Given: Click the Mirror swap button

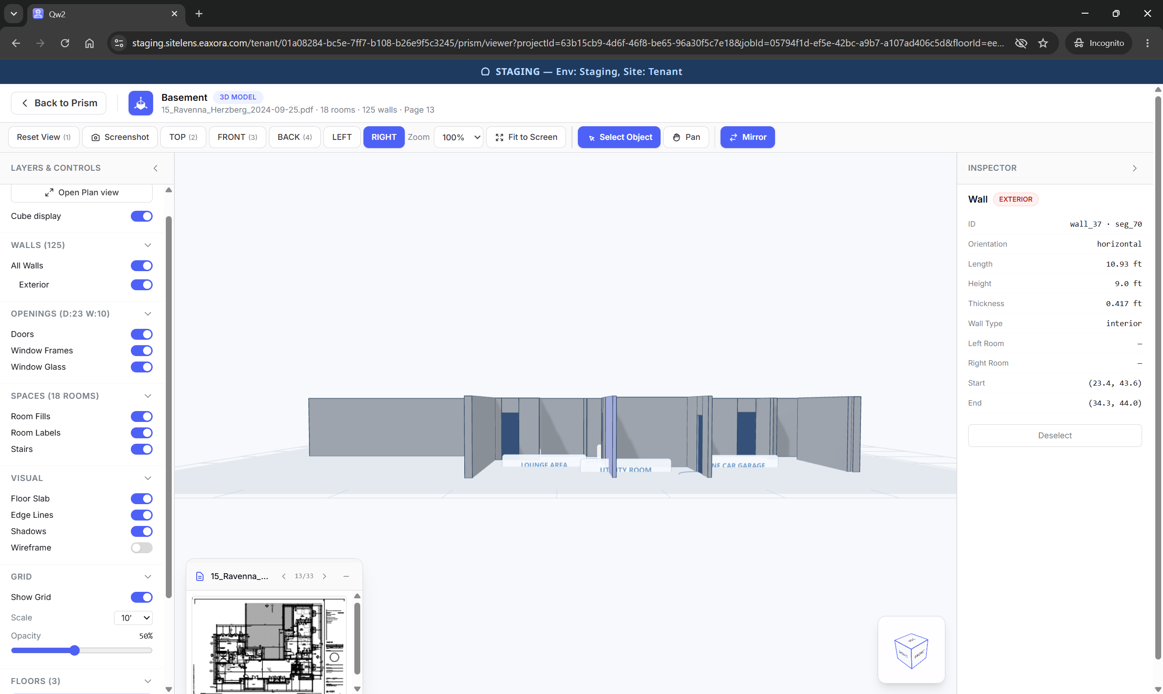Looking at the screenshot, I should click(747, 137).
